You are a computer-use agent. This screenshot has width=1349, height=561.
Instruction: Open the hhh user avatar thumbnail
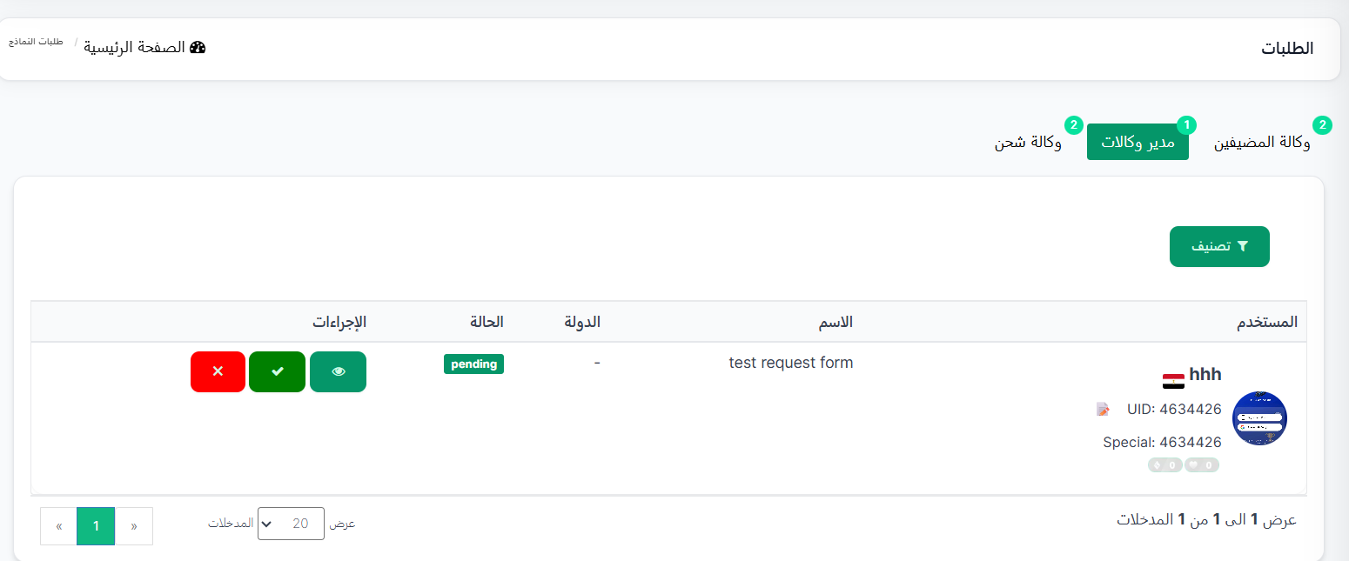[x=1259, y=418]
